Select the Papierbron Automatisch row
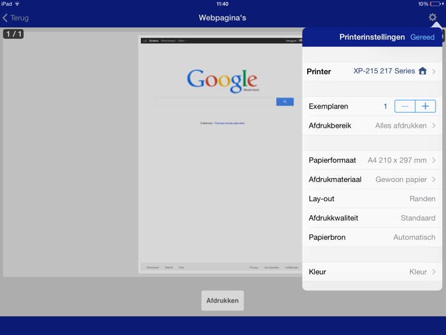This screenshot has height=335, width=446. click(x=372, y=237)
